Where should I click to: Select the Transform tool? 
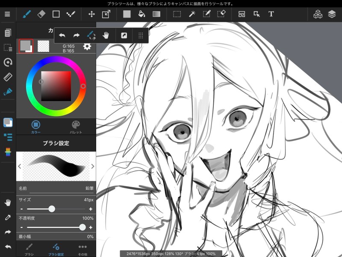106,14
